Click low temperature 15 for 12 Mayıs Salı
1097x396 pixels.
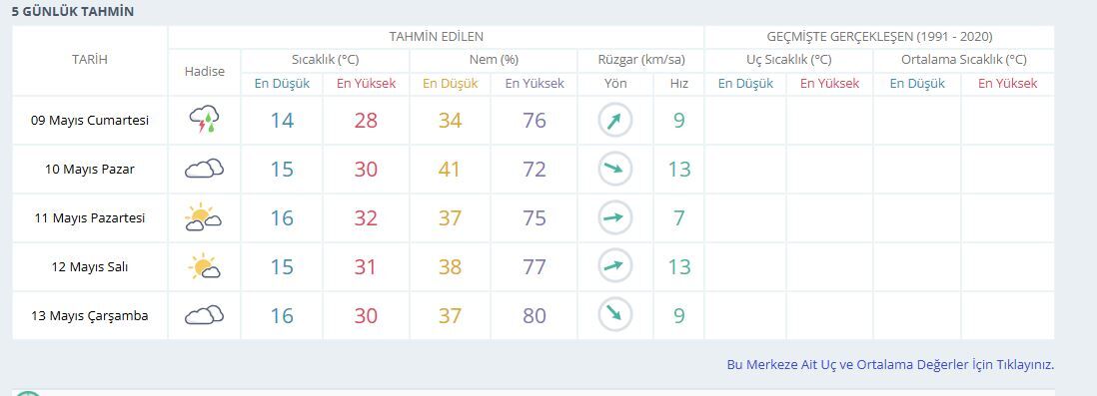[282, 266]
